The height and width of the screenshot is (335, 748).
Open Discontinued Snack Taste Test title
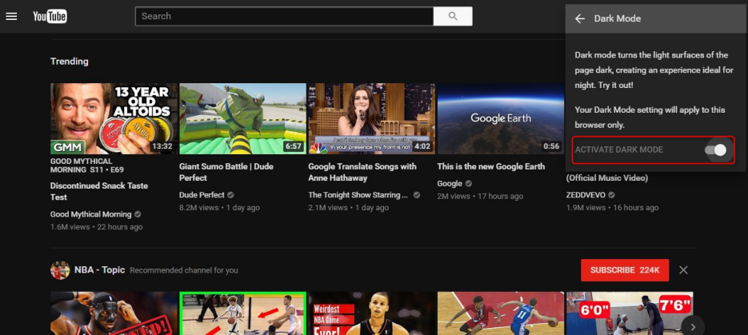click(99, 191)
